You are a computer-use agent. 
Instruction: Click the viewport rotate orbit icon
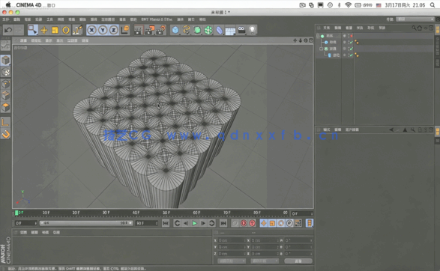pyautogui.click(x=306, y=40)
